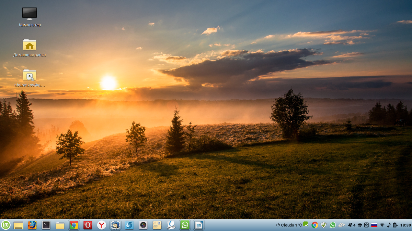Viewport: 412px width, 231px height.
Task: Switch keyboard layout via Russian flag
Action: tap(374, 225)
